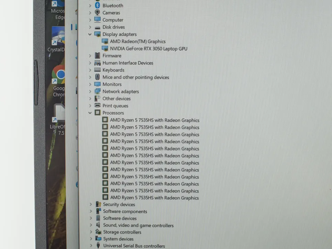
Task: Click the Firmware chip icon
Action: 97,56
